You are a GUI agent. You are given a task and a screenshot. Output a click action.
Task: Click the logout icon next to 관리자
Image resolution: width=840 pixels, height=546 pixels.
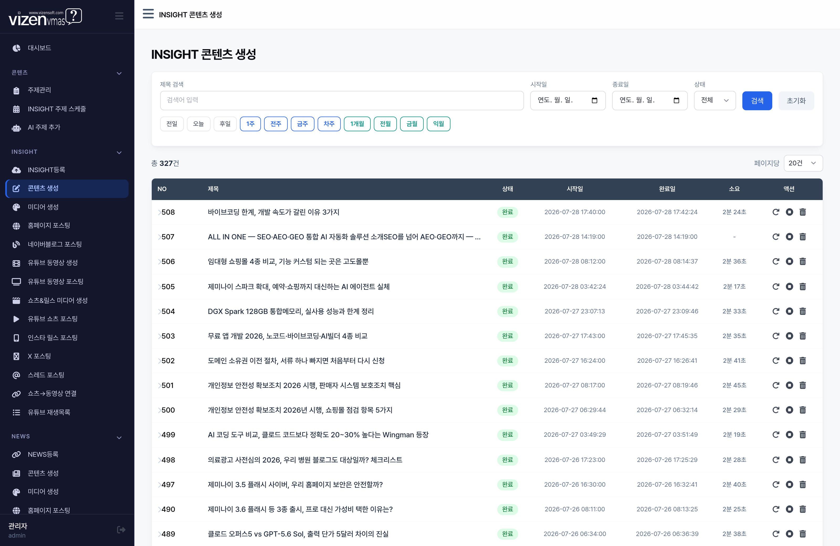tap(121, 529)
